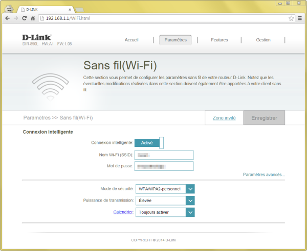
Task: Click the browser forward arrow
Action: tap(16, 18)
